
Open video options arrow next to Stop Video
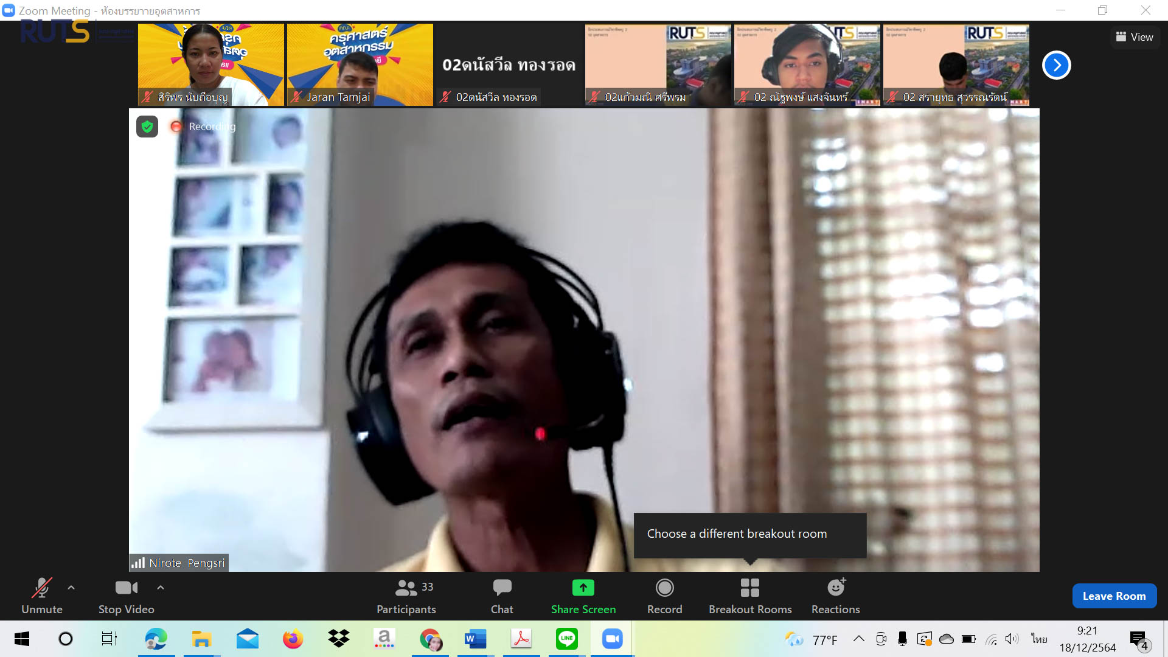pos(161,588)
